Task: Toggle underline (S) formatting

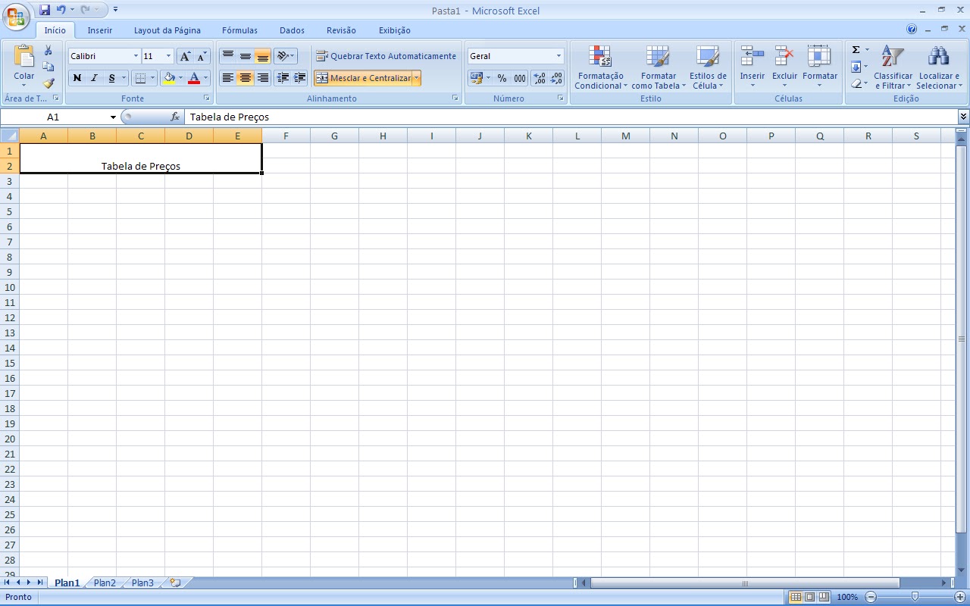Action: click(112, 78)
